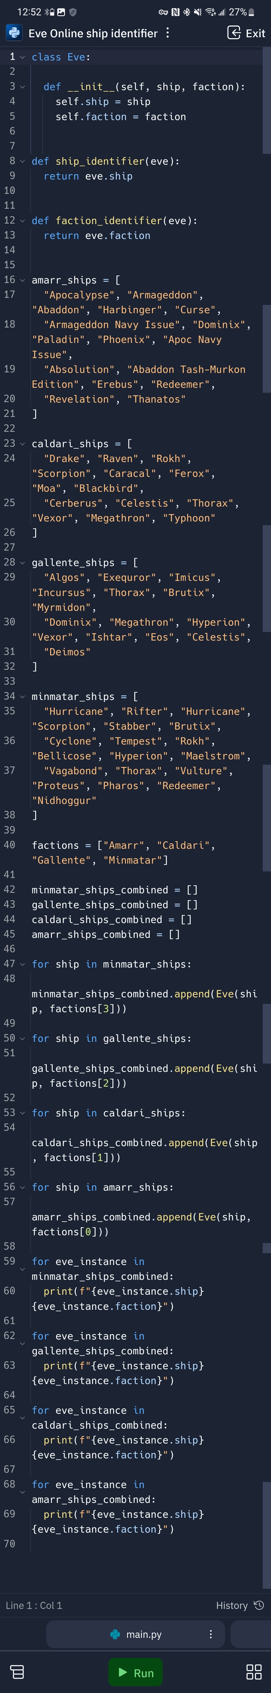The image size is (271, 1693).
Task: Collapse the def faction_identifier function
Action: [x=23, y=221]
